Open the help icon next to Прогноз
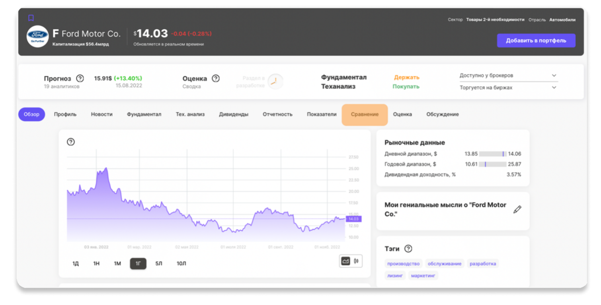The image size is (601, 305). click(x=80, y=78)
